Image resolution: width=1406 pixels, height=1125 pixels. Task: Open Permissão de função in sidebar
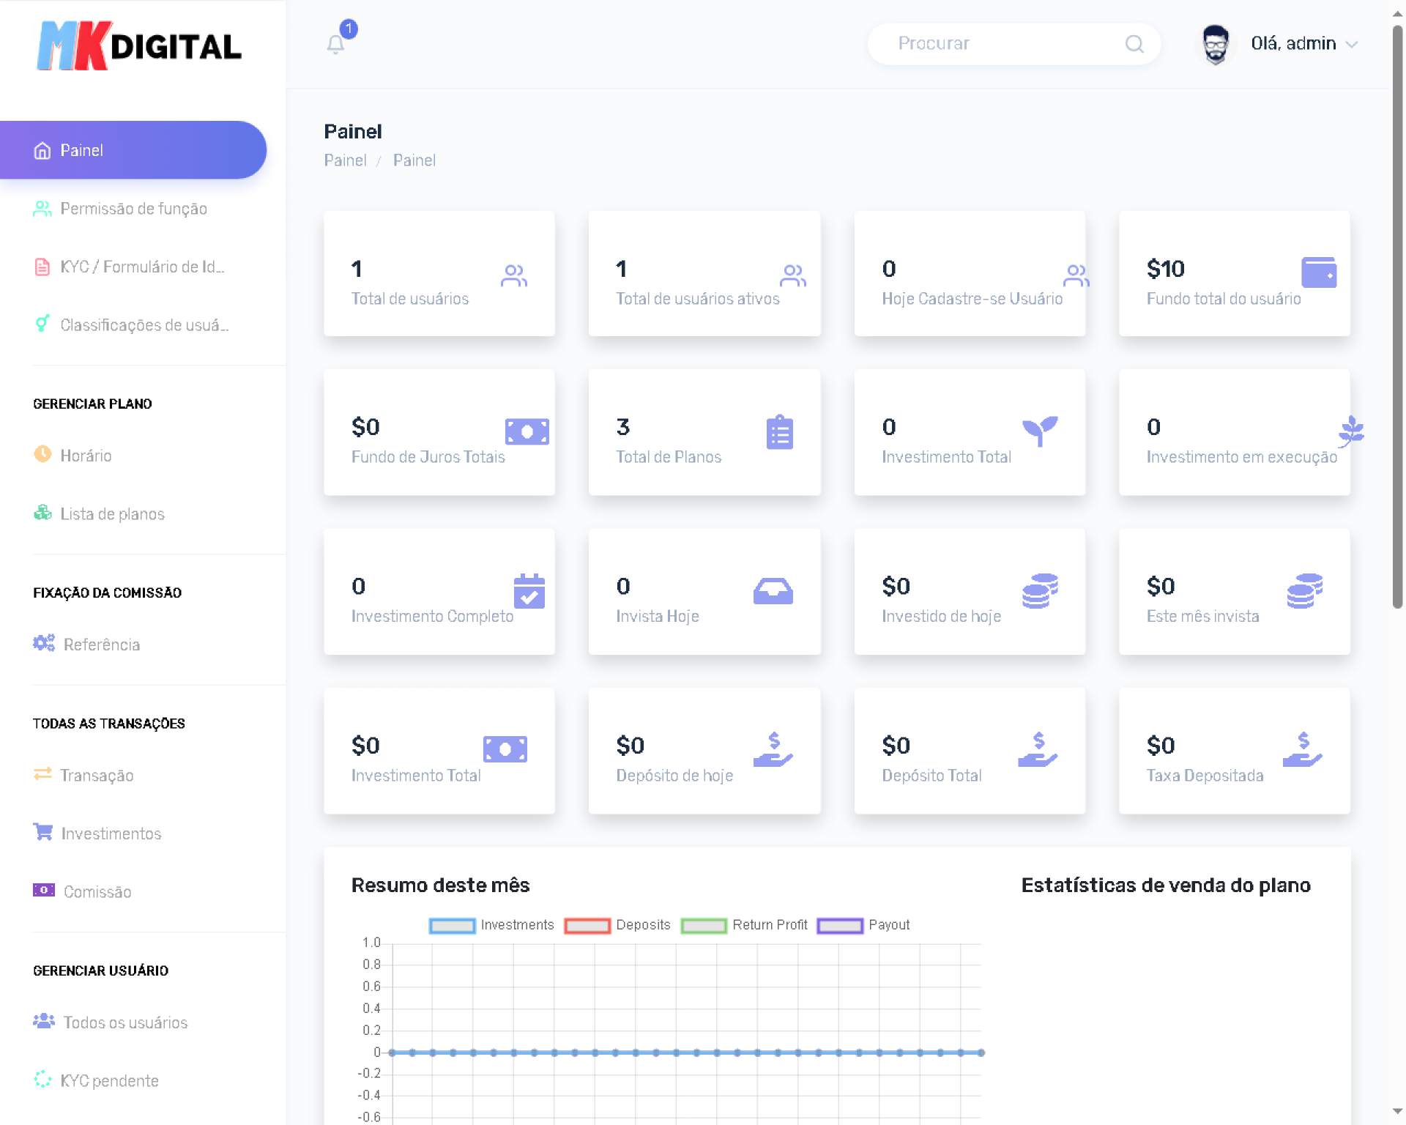(133, 209)
